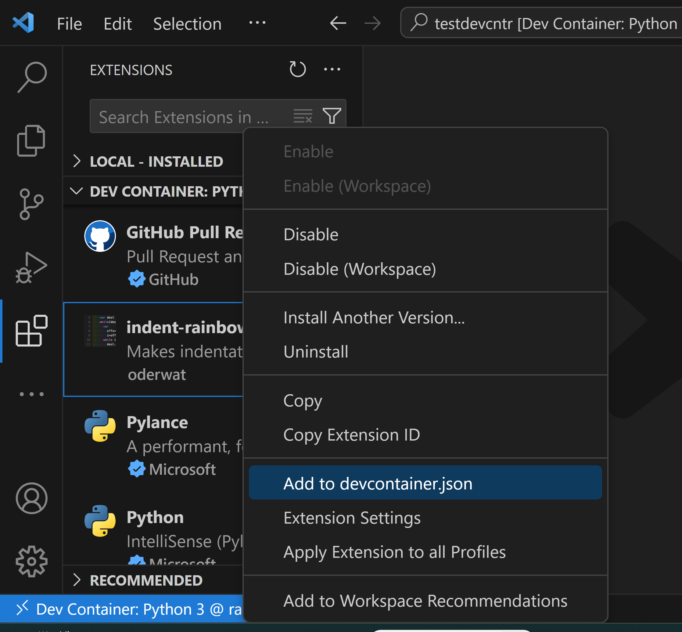Choose Add to Workspace Recommendations

pyautogui.click(x=425, y=601)
